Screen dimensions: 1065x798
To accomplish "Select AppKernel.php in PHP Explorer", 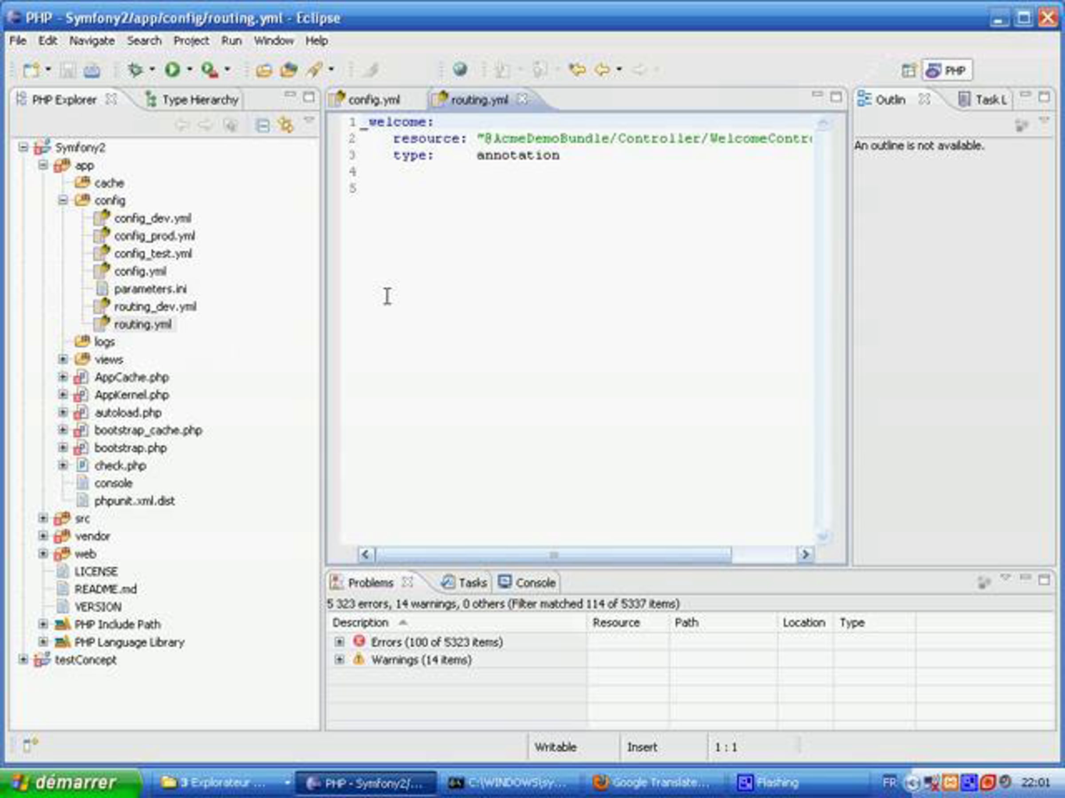I will point(131,395).
